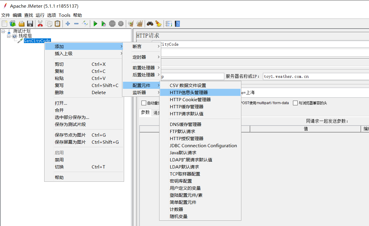
Task: Click the 测试计划 flask icon in tree
Action: tap(9, 31)
